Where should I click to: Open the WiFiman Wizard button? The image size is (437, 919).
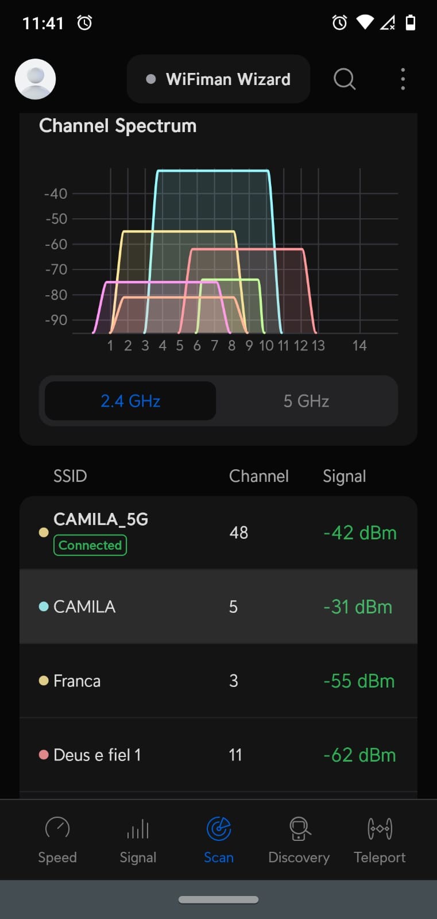click(218, 79)
